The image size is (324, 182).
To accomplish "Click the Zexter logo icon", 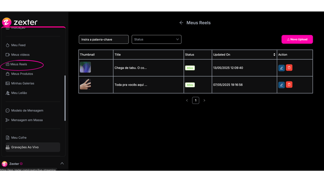I will click(7, 22).
